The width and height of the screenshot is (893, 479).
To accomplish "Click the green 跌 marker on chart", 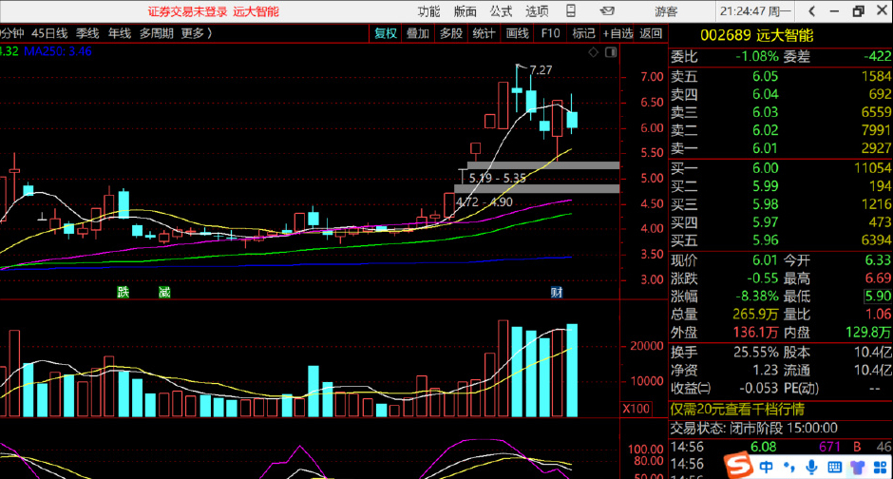I will click(123, 292).
